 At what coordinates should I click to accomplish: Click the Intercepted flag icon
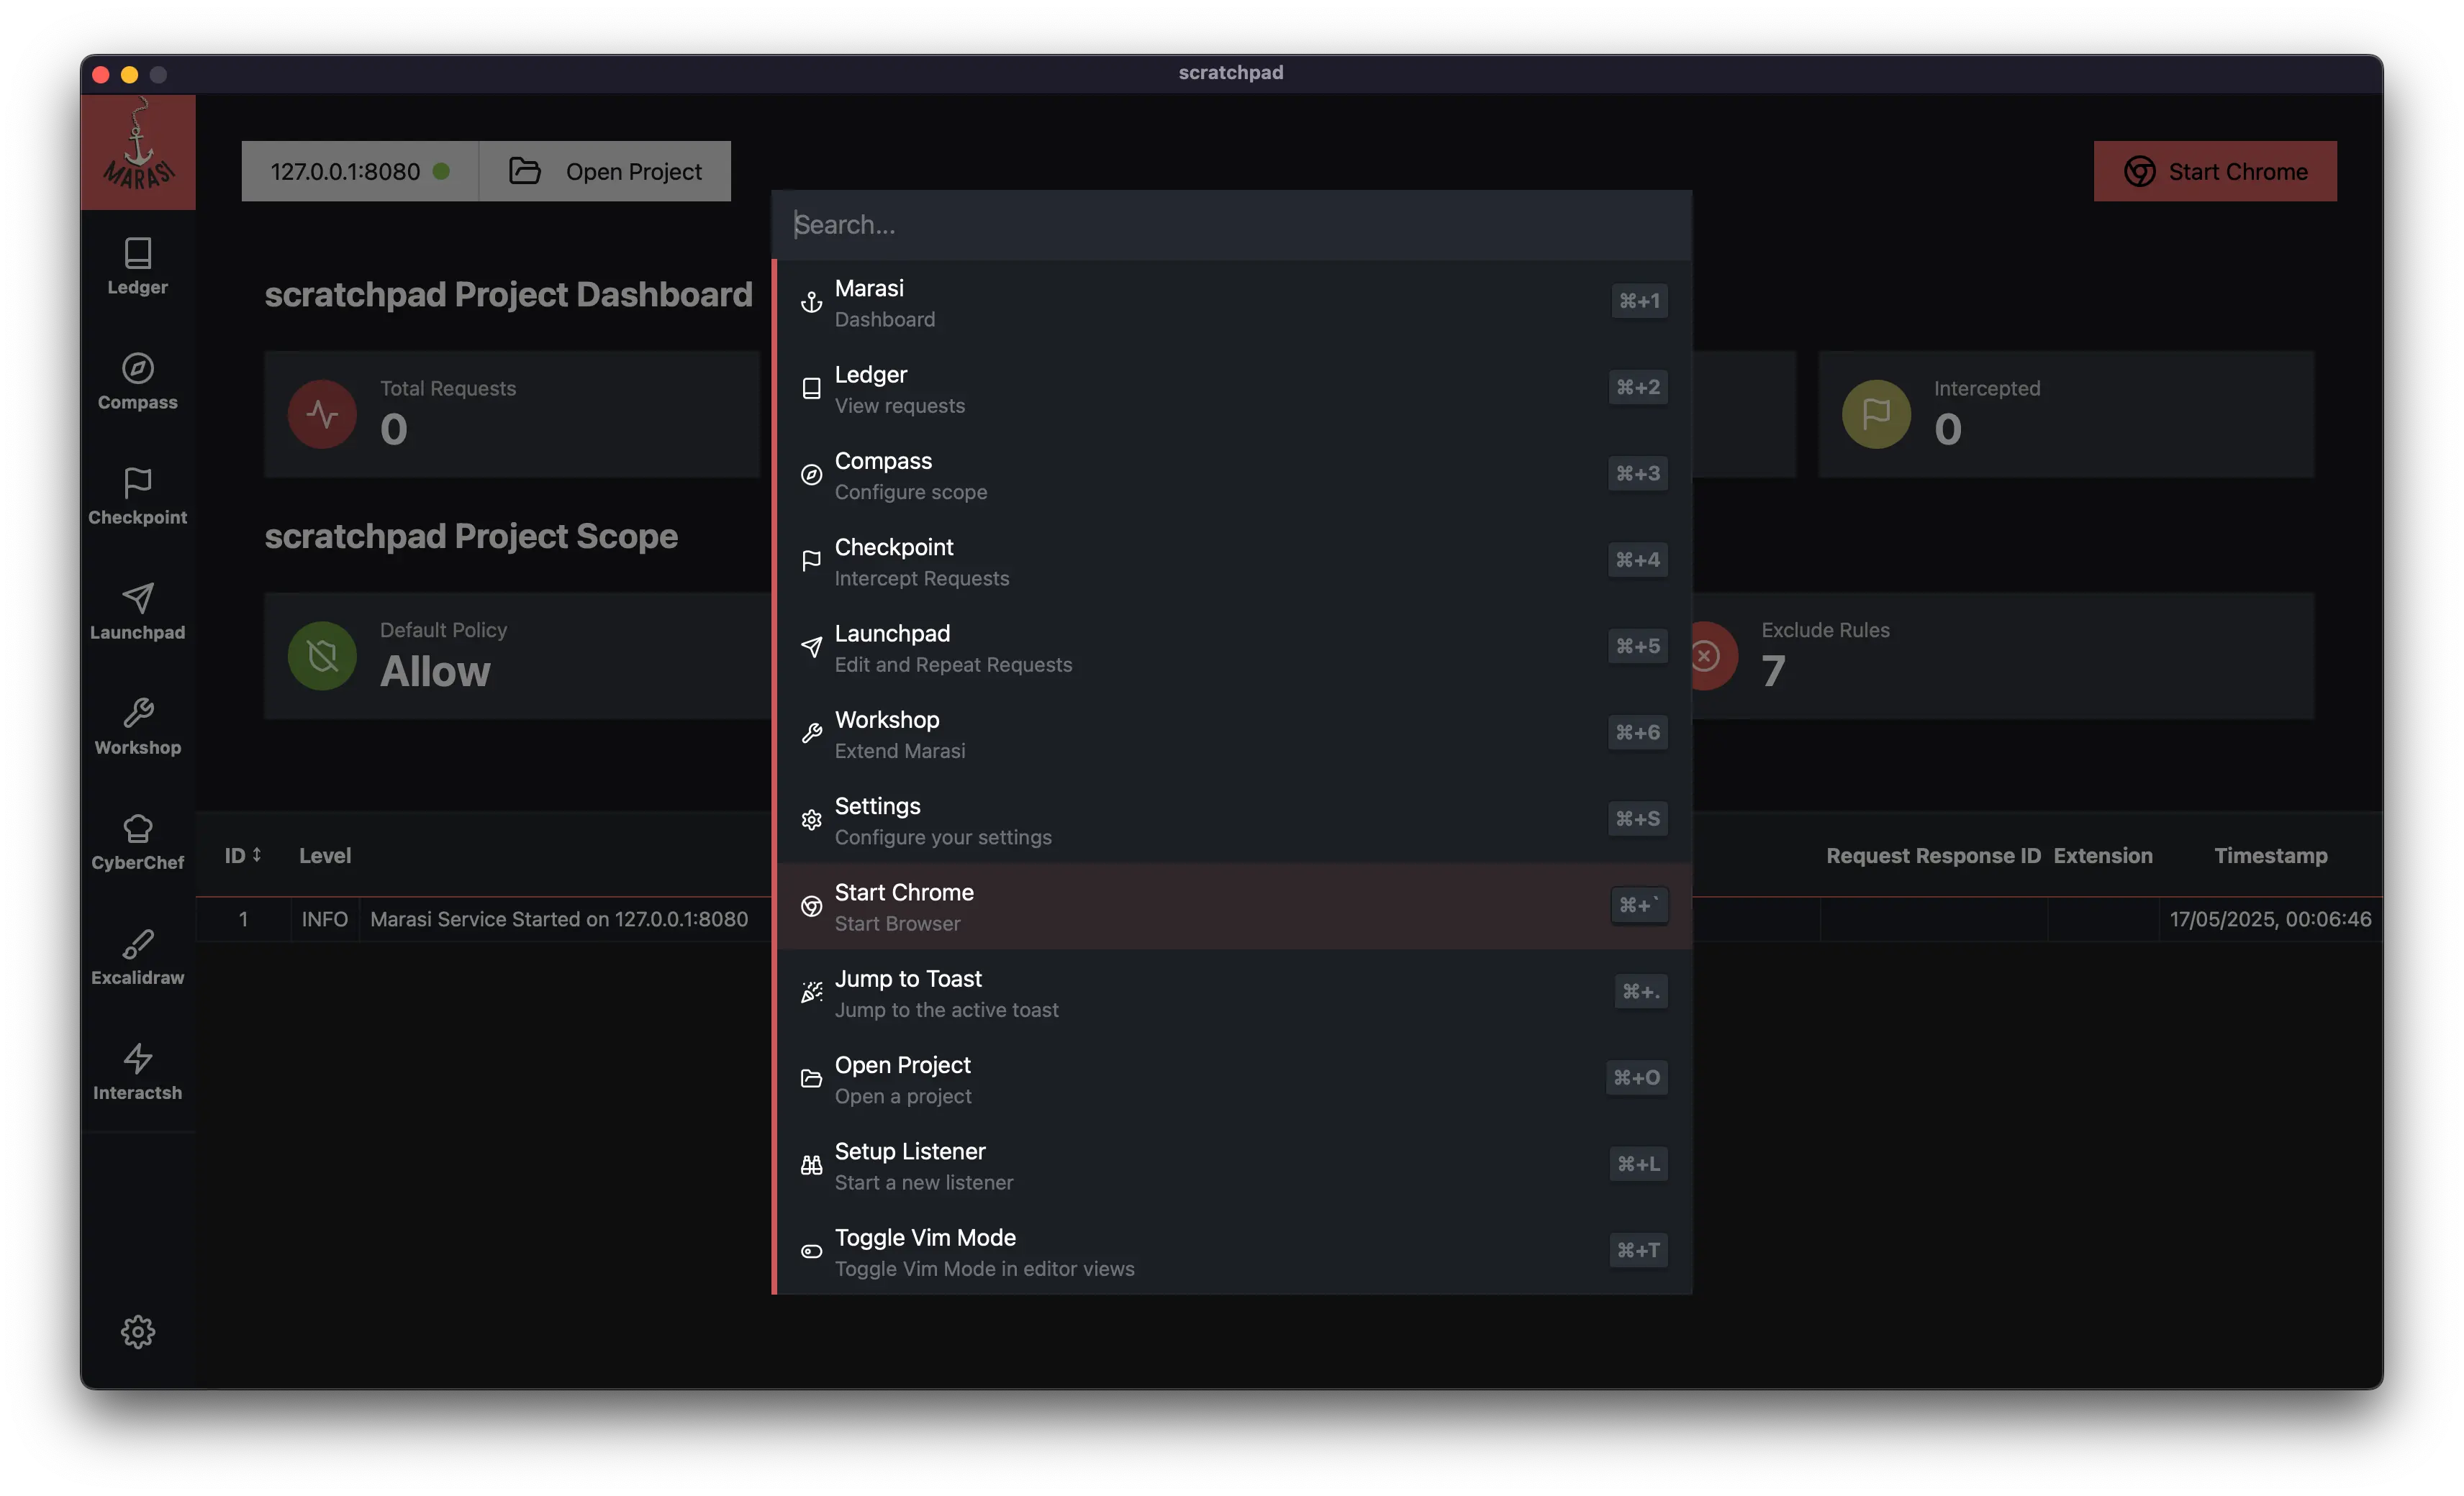(x=1876, y=414)
